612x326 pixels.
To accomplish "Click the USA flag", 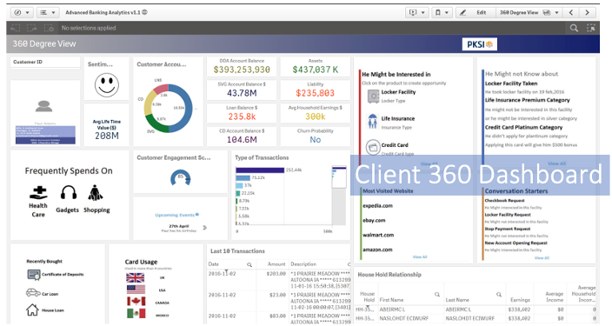I will pos(136,289).
